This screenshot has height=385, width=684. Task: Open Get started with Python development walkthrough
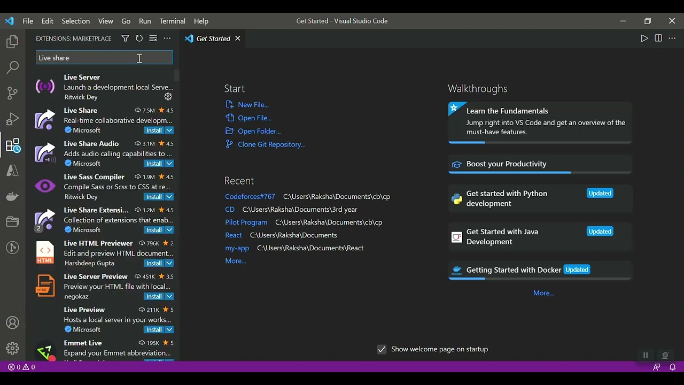[x=540, y=198]
